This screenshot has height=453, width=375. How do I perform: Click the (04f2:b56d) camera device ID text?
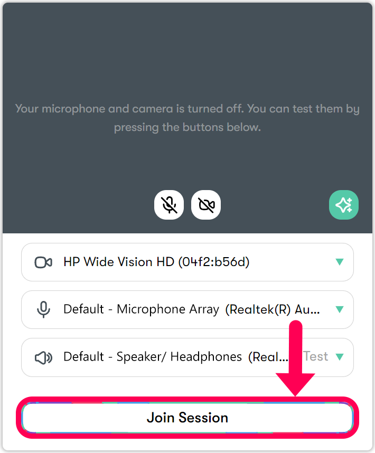[214, 262]
